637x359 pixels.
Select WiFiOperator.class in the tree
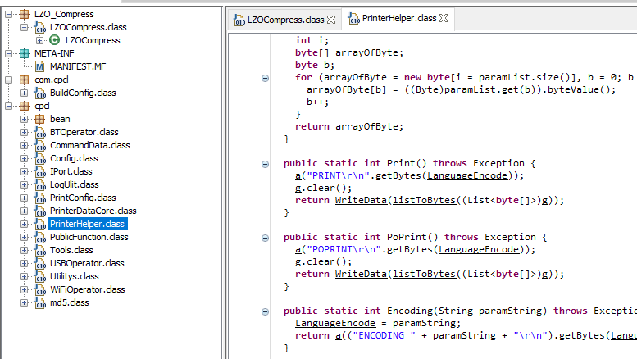click(88, 289)
